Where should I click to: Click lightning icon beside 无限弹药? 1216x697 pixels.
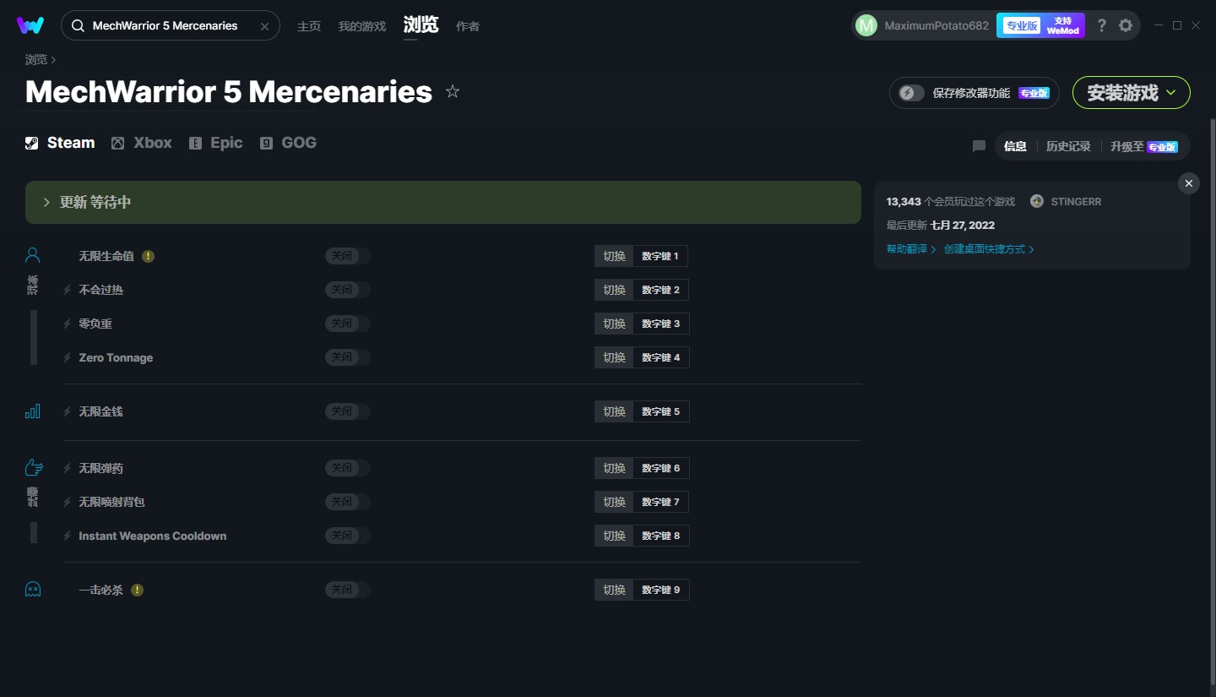pyautogui.click(x=68, y=468)
